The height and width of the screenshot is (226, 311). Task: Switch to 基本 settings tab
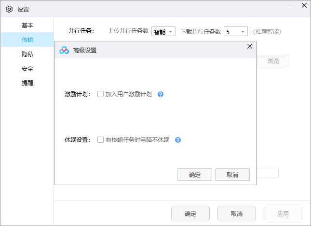[x=27, y=25]
